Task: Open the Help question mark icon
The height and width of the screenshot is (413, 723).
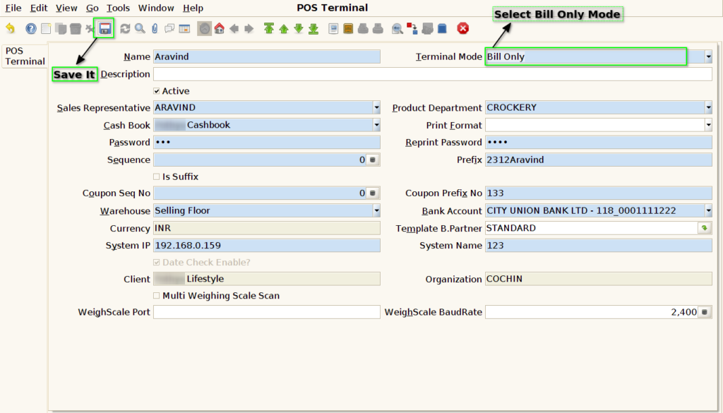Action: click(31, 28)
